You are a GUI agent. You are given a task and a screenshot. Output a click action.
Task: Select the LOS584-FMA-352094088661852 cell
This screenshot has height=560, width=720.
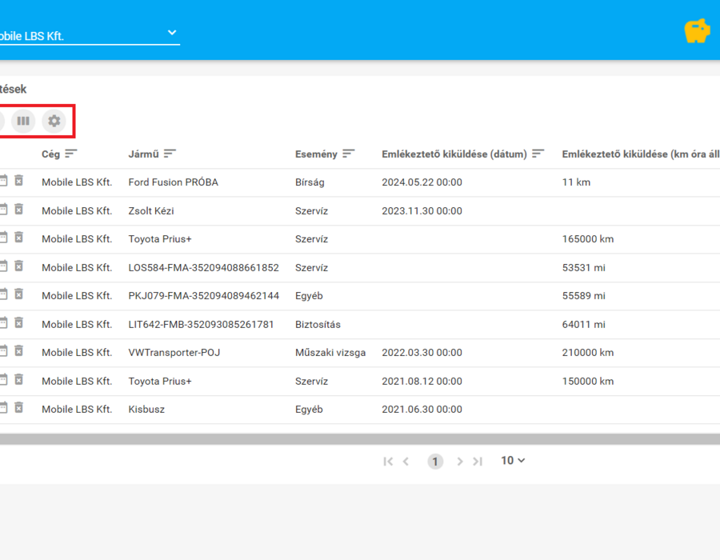(203, 268)
